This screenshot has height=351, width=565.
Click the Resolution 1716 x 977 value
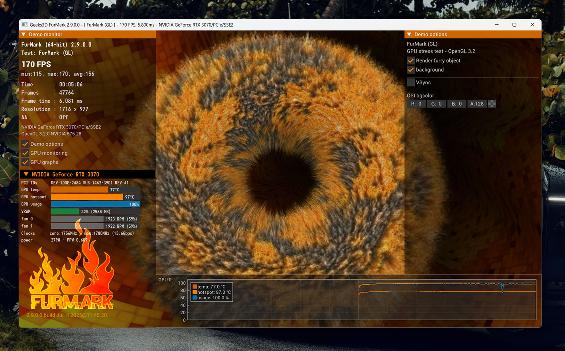tap(74, 109)
